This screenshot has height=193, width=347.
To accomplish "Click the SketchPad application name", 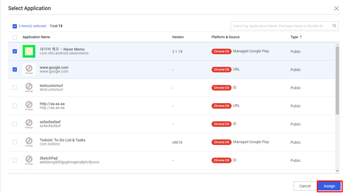I will [48, 158].
